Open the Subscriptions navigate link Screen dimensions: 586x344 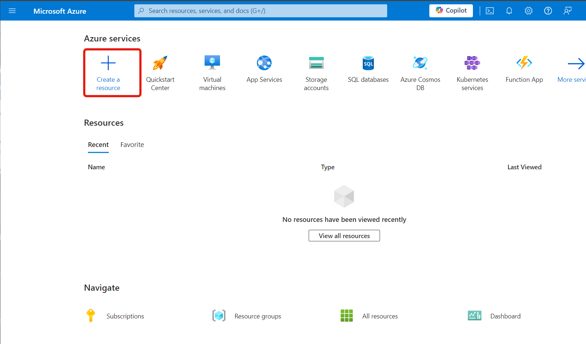[125, 316]
